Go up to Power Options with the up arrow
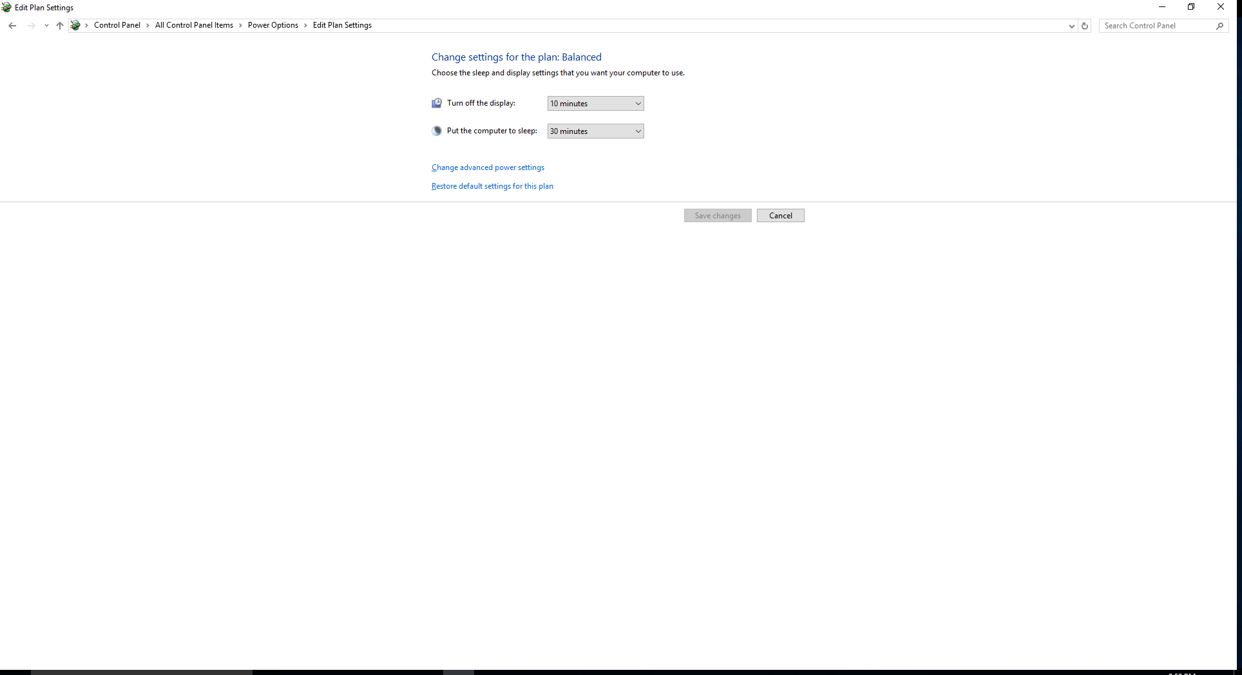The image size is (1242, 675). [60, 26]
